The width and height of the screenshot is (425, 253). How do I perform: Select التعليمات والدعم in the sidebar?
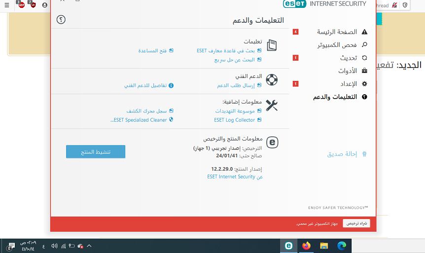[x=335, y=97]
